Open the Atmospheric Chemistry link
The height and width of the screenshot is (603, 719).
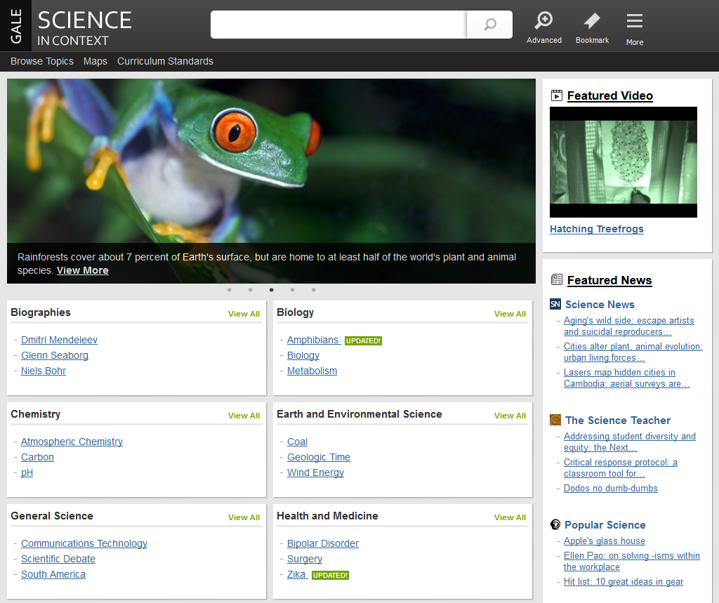(72, 442)
